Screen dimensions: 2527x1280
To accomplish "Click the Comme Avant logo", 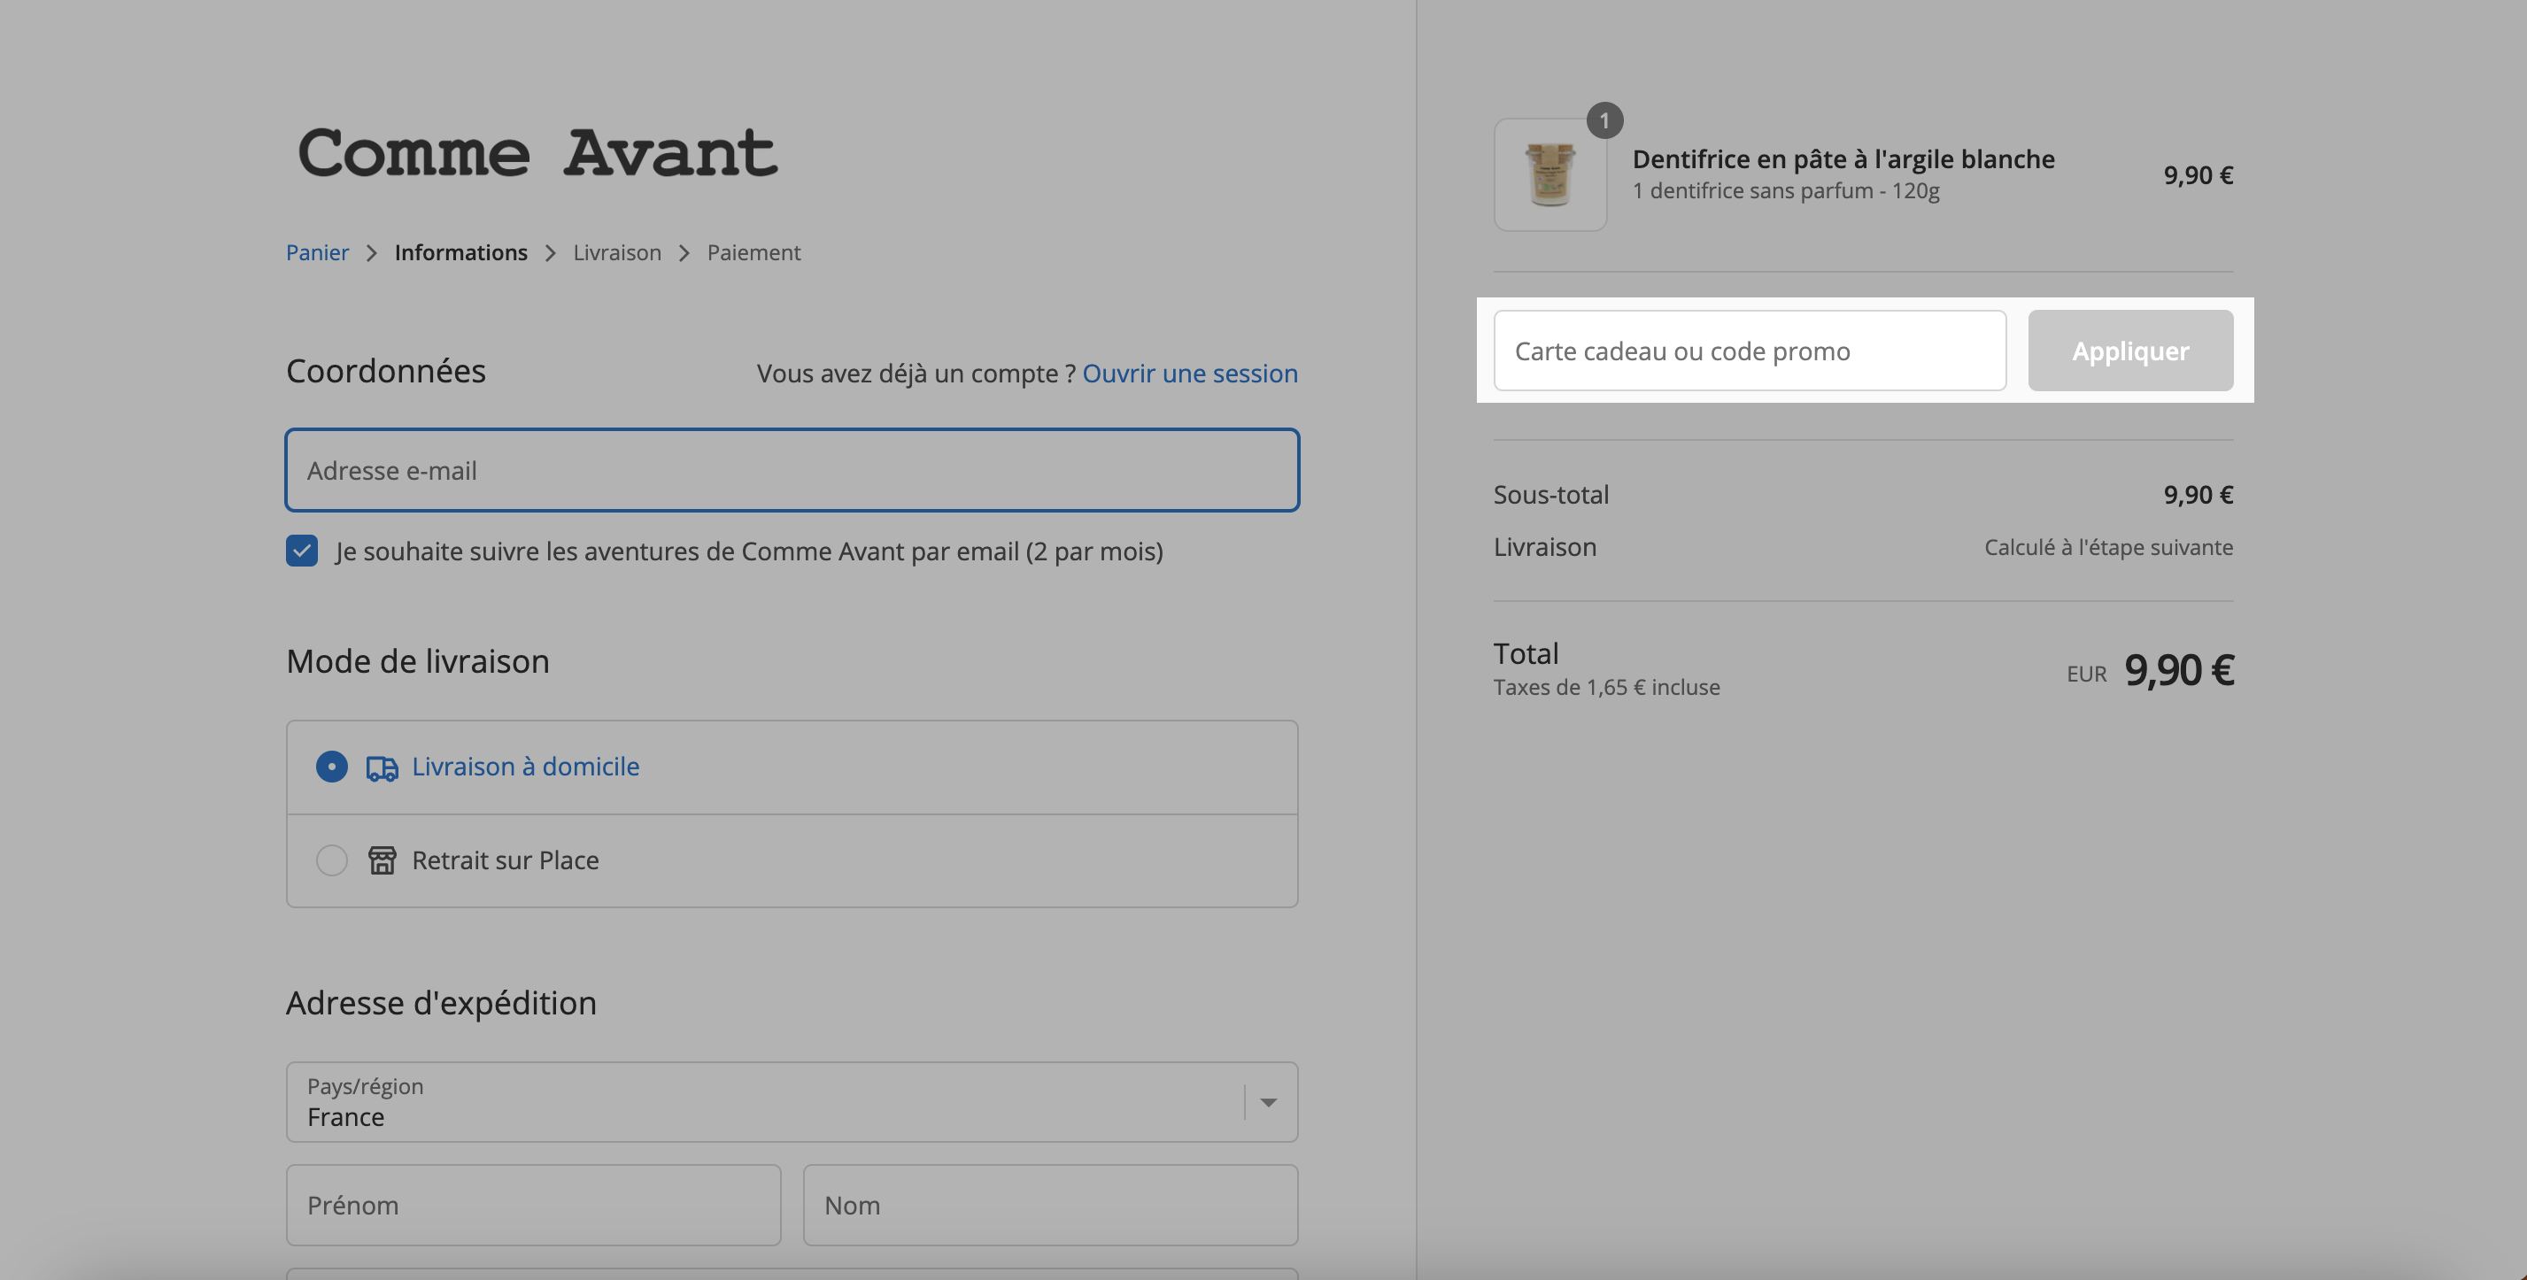I will click(537, 153).
